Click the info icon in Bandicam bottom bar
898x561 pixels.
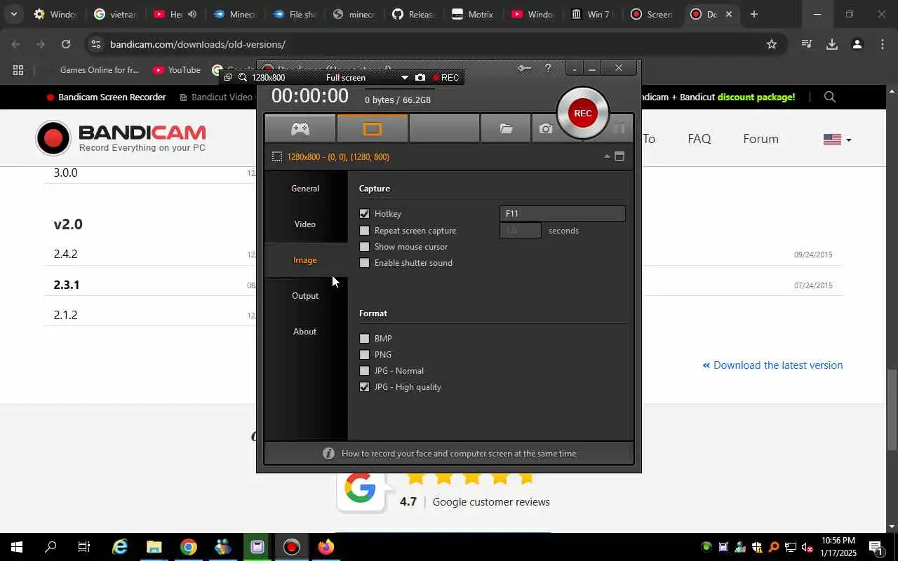tap(328, 454)
